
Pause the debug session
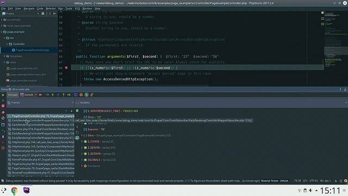pyautogui.click(x=3, y=100)
